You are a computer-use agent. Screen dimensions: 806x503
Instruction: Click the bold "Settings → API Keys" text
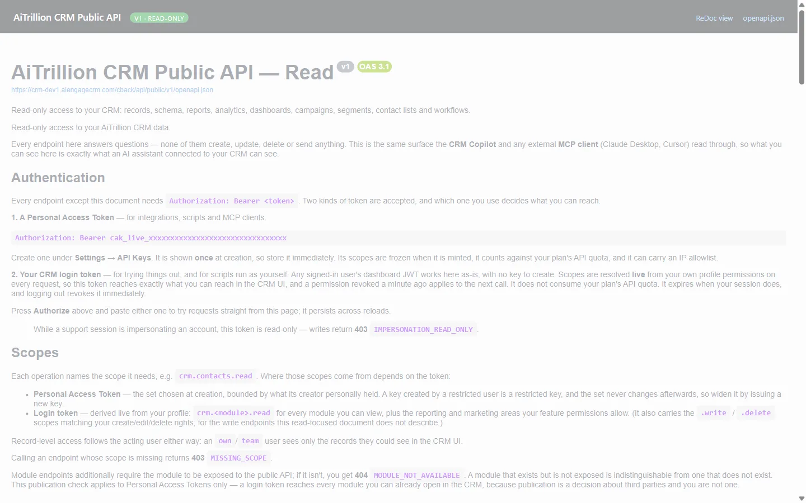pos(113,258)
